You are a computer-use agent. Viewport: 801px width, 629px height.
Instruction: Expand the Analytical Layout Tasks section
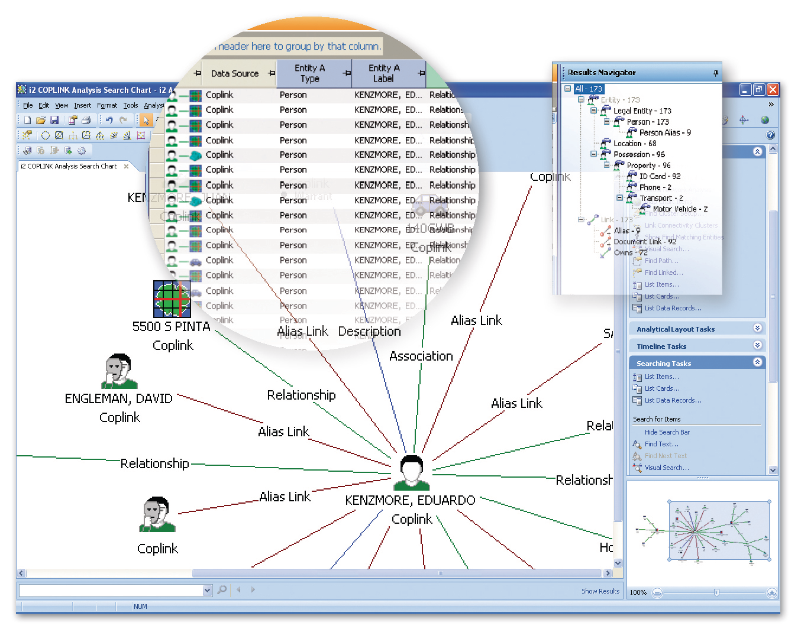click(757, 328)
